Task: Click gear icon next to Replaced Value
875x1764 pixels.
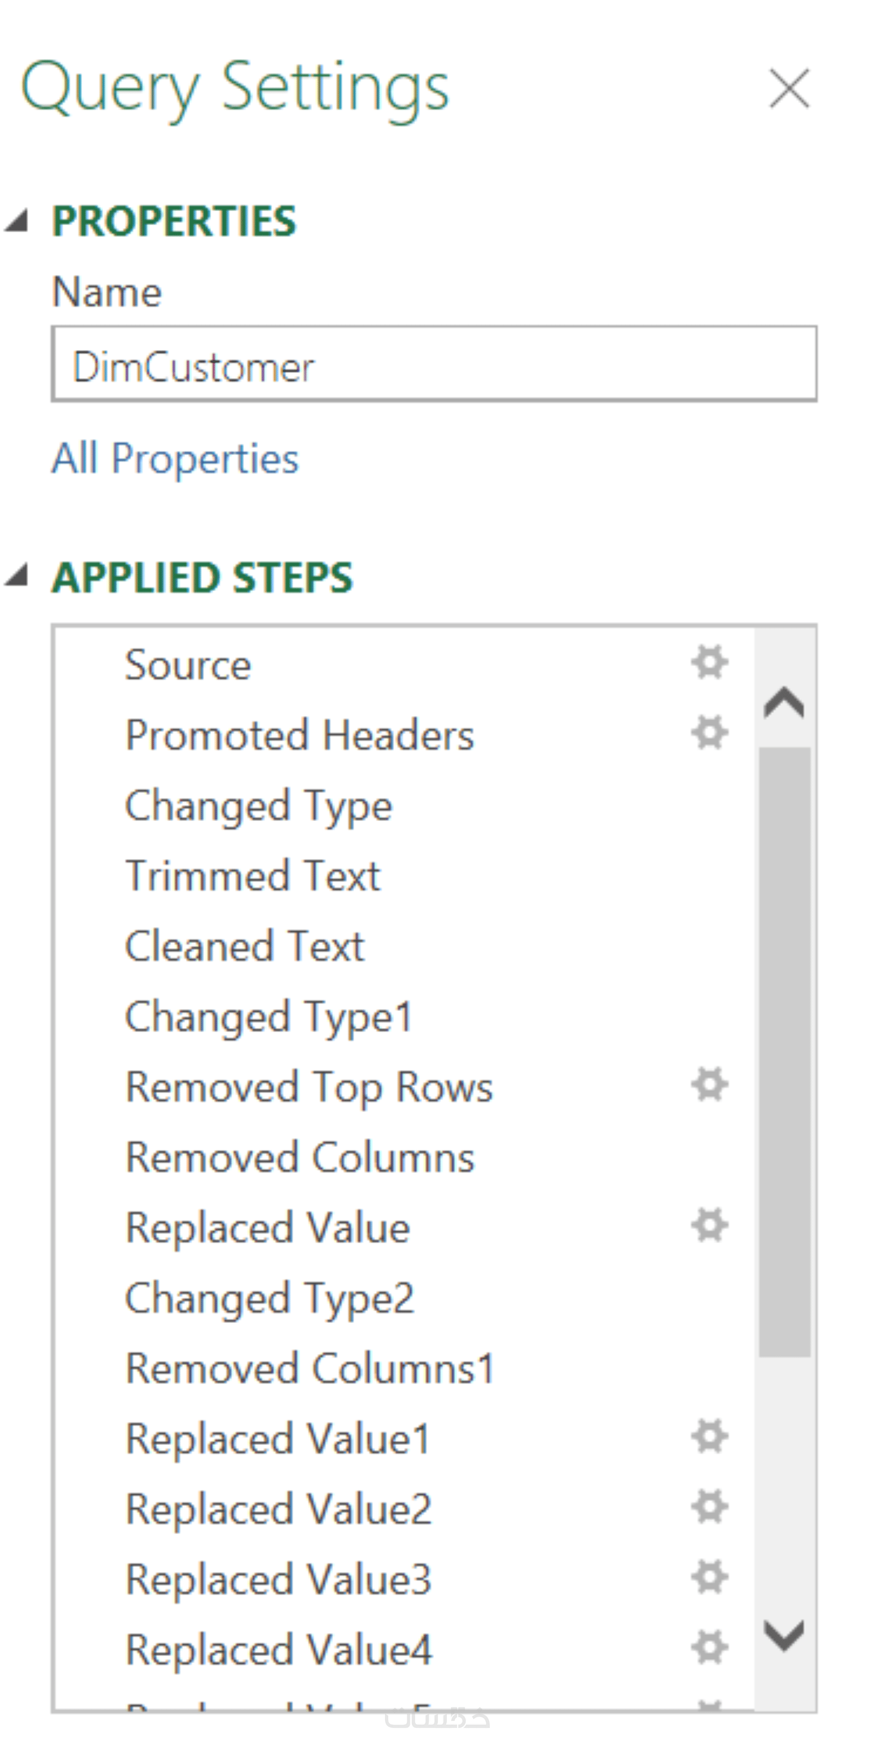Action: pos(709,1225)
